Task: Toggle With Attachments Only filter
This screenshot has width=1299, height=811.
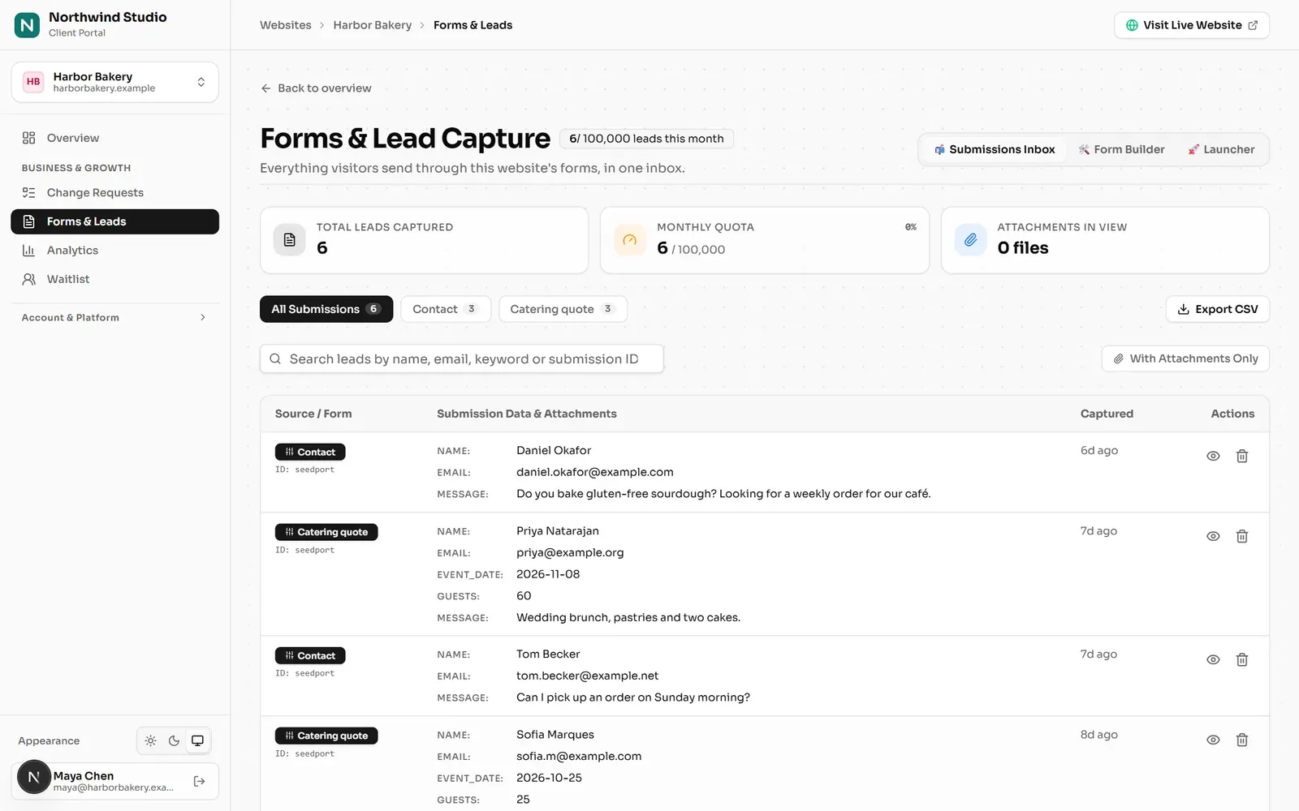Action: 1185,358
